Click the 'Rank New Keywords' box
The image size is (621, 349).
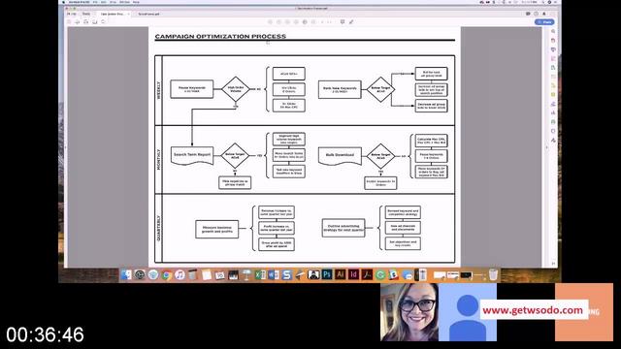coord(340,89)
